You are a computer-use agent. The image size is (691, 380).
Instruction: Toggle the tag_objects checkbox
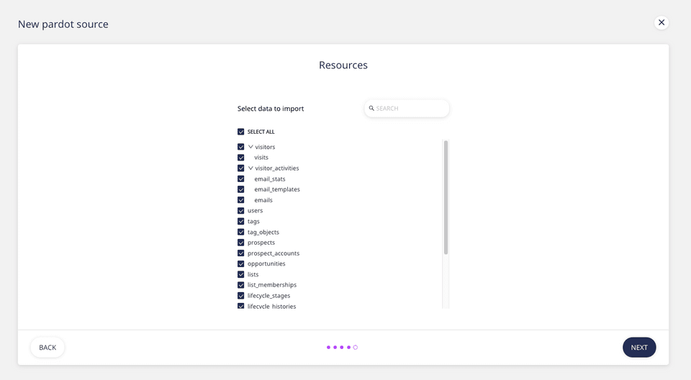(x=241, y=232)
